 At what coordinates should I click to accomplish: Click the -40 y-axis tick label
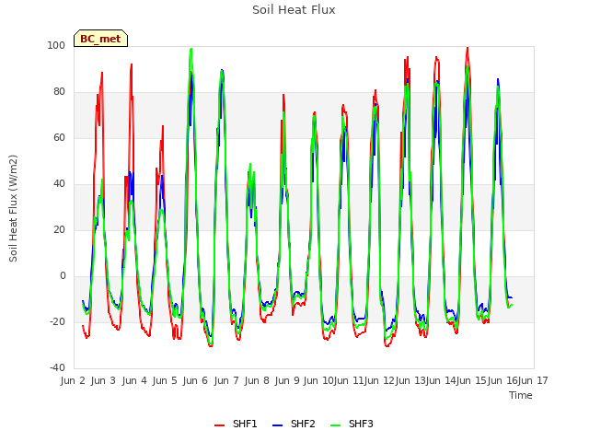coord(57,368)
